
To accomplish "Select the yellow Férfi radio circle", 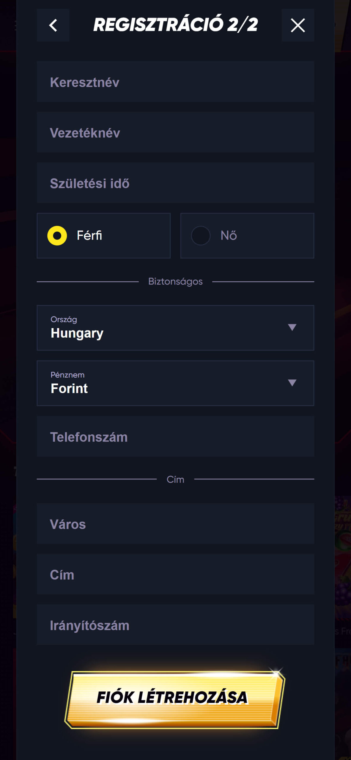I will [57, 236].
